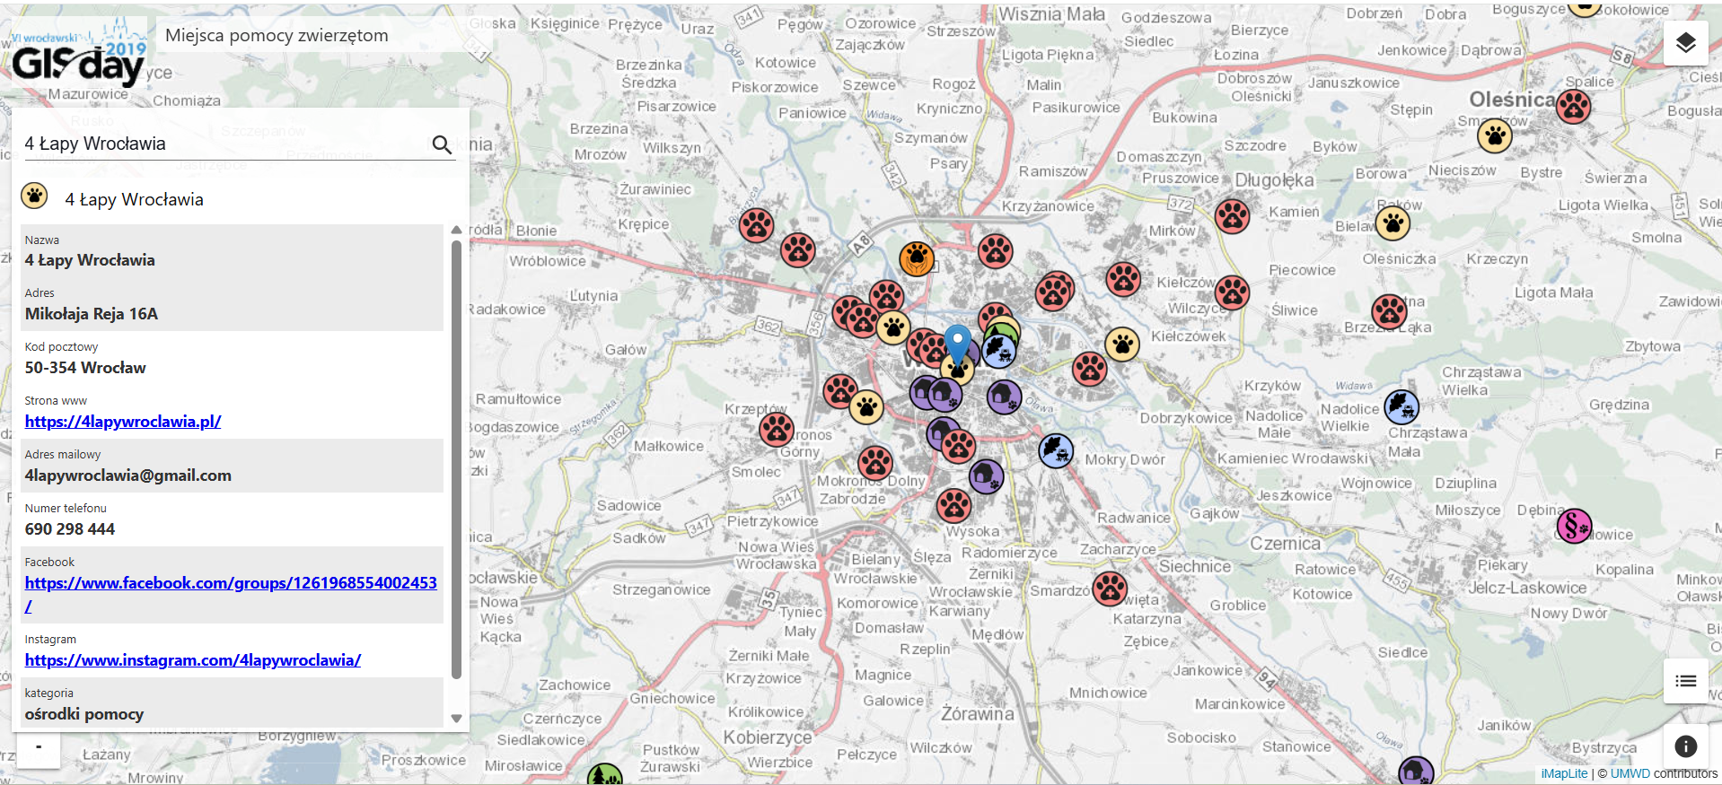Viewport: 1722px width, 785px height.
Task: Open the 4lapywroclawia.pl website link
Action: 123,422
